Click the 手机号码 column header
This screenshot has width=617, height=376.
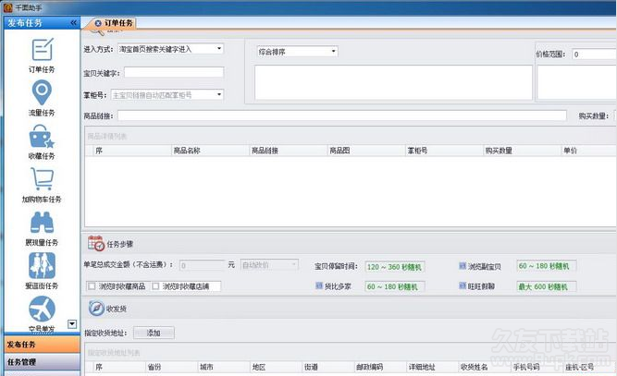pos(537,367)
